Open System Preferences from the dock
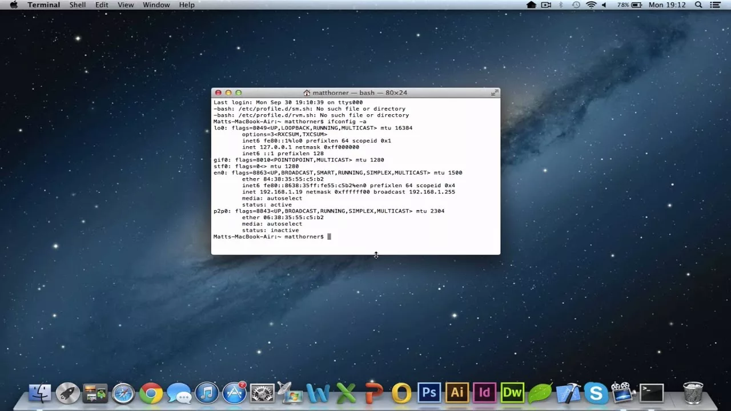The width and height of the screenshot is (731, 411). tap(262, 393)
